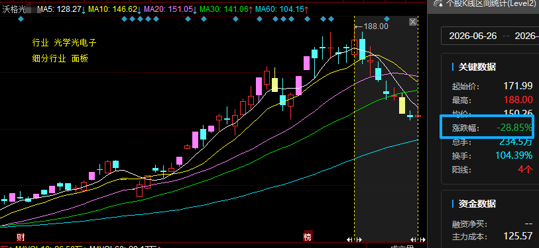
Task: Click the 2026-06-26 start date field
Action: (473, 36)
